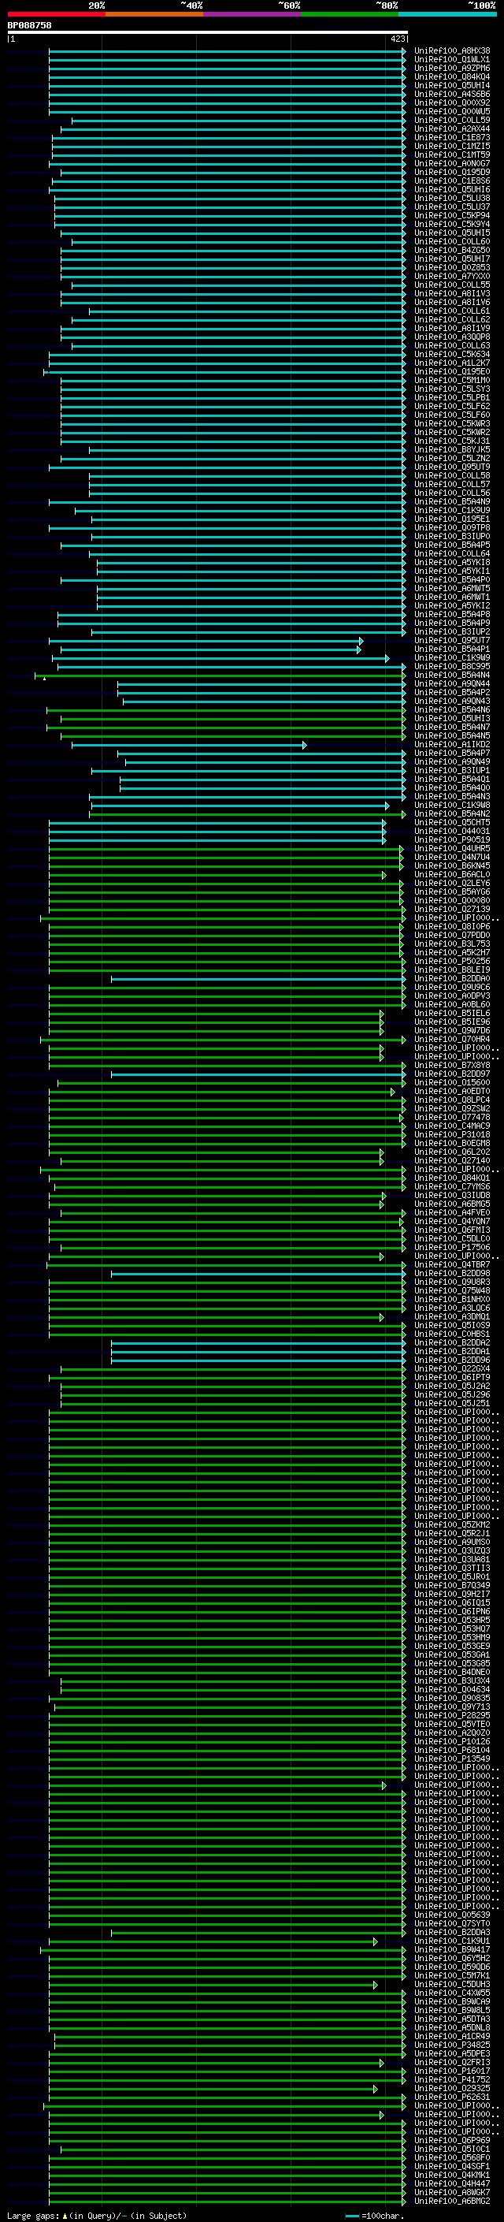Open hit UniRef100_Q1WLX1 label
This screenshot has width=504, height=2222.
coord(452,60)
